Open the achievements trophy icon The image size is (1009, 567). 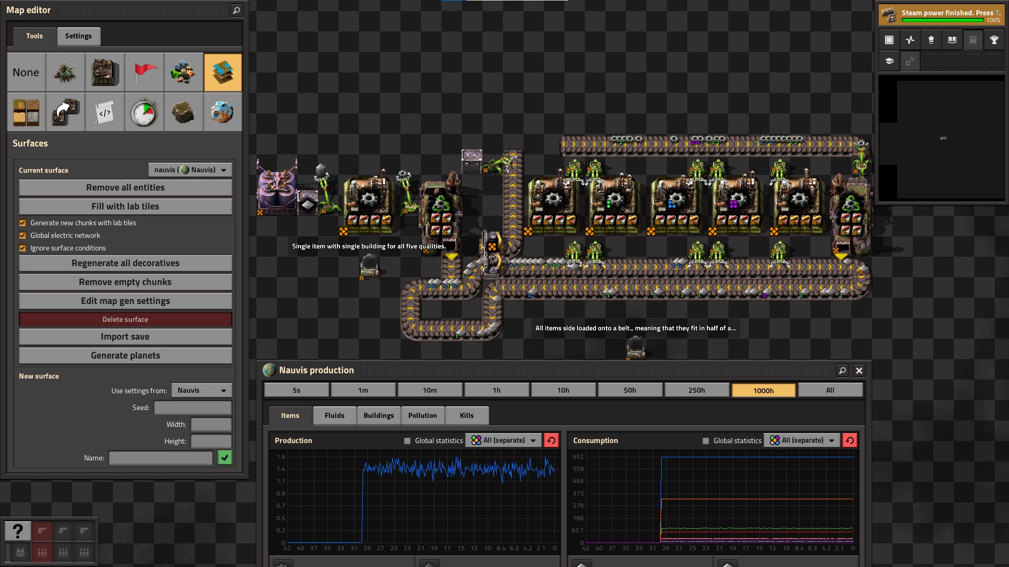994,40
